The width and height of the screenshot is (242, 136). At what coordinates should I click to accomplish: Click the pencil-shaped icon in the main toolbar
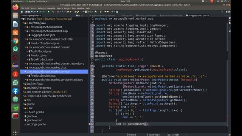point(78,12)
